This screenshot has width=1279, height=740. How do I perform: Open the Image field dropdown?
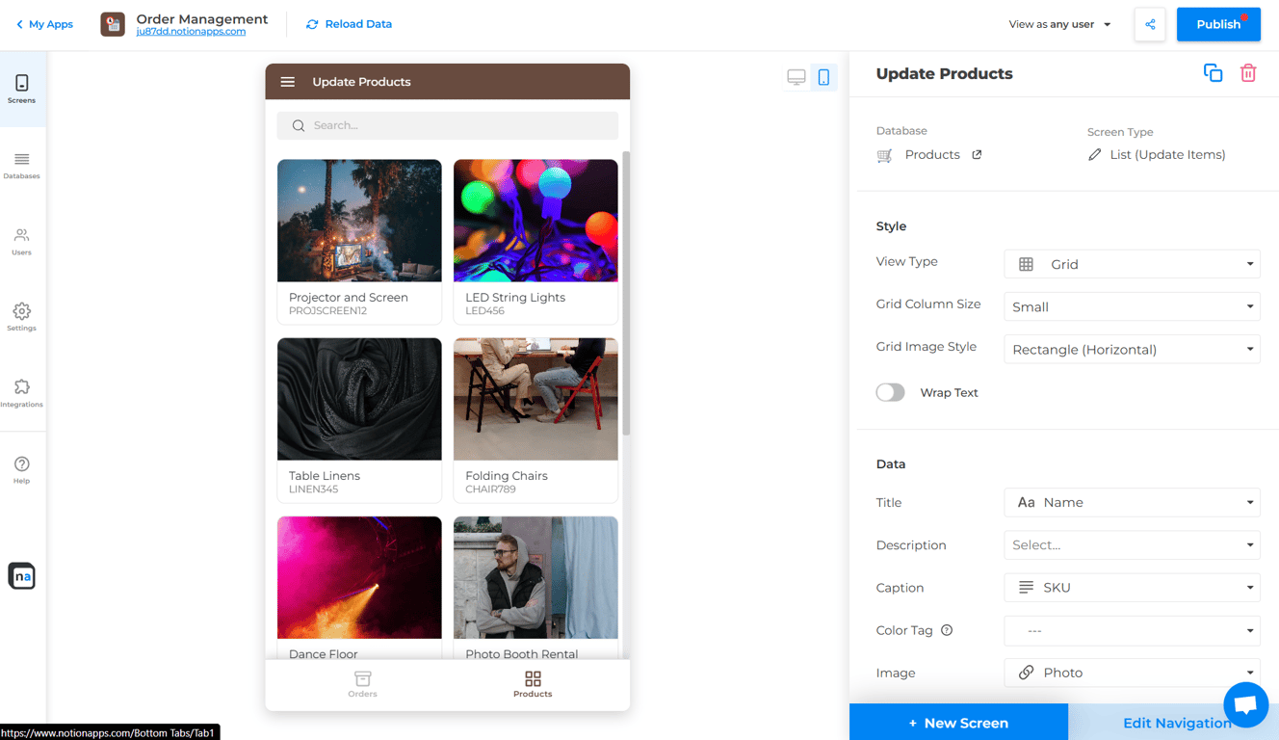(x=1132, y=673)
